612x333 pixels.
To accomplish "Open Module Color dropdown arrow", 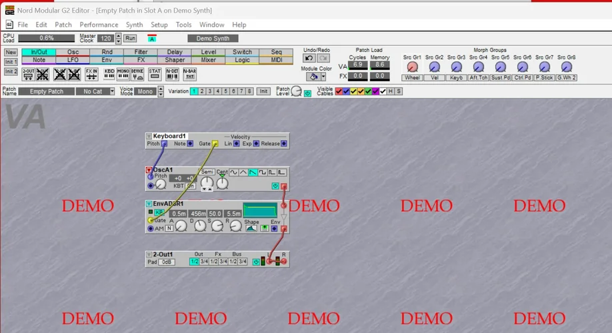I will (x=323, y=77).
